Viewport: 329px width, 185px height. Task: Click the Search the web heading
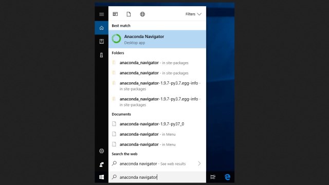click(x=124, y=154)
